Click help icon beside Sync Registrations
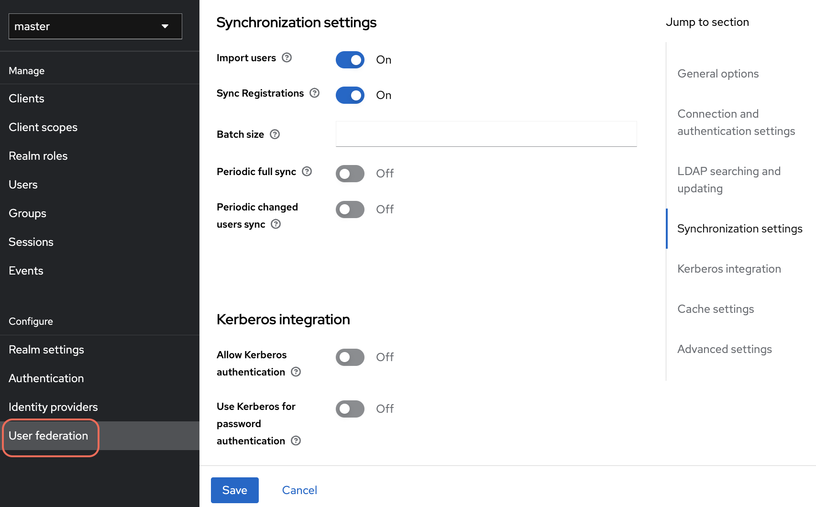 (314, 93)
